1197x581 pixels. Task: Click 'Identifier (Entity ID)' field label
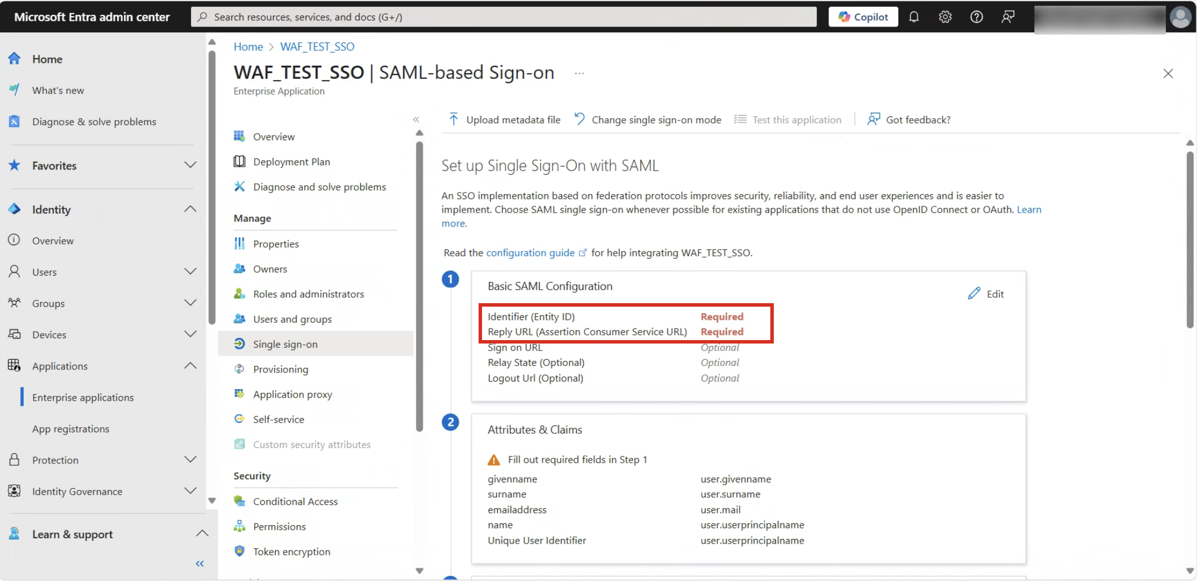[531, 316]
